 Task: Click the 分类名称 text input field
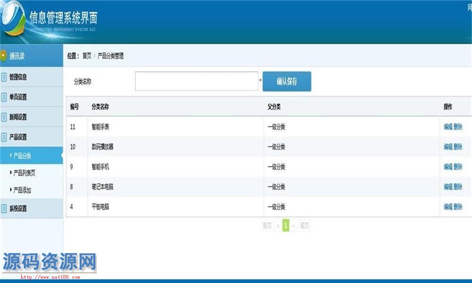(x=196, y=81)
